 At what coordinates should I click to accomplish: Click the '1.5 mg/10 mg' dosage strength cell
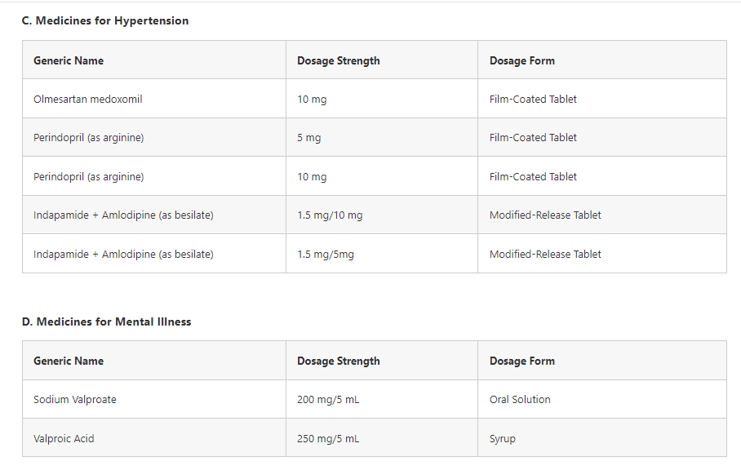point(330,215)
